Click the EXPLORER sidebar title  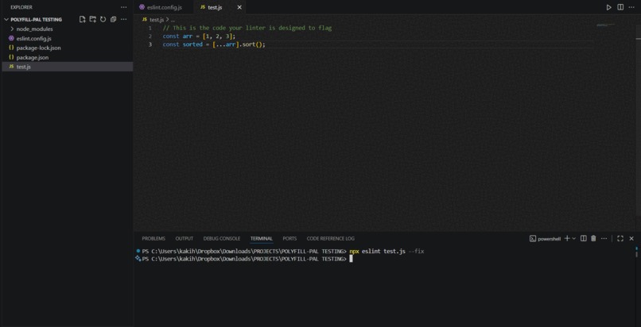pyautogui.click(x=21, y=7)
